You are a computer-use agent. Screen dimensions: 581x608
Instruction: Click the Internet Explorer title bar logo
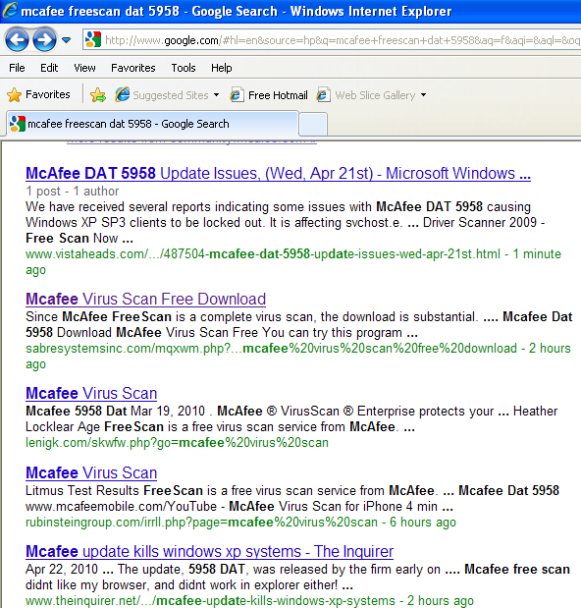(x=10, y=11)
